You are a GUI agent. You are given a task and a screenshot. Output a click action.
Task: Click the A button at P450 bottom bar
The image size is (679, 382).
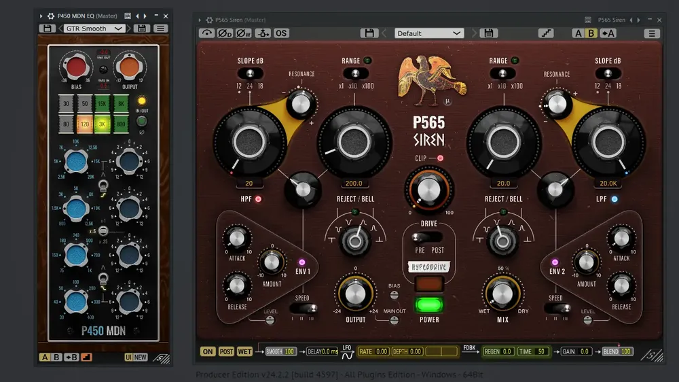(45, 358)
